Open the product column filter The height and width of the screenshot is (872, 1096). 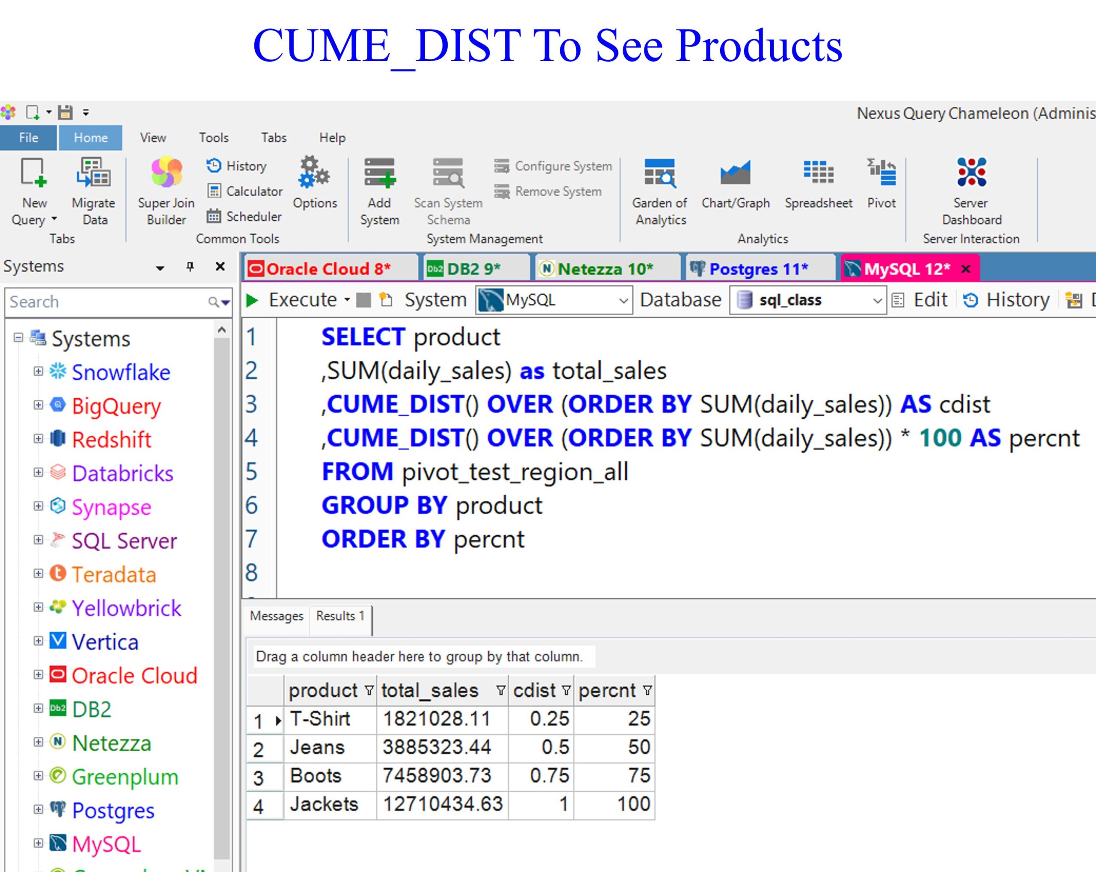pyautogui.click(x=369, y=690)
